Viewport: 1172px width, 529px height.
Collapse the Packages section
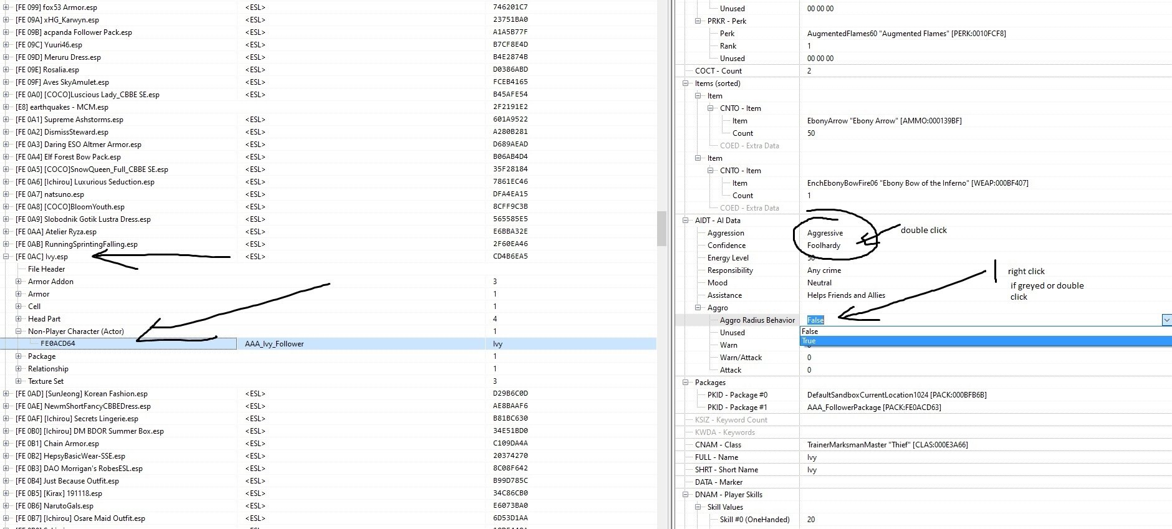[686, 383]
